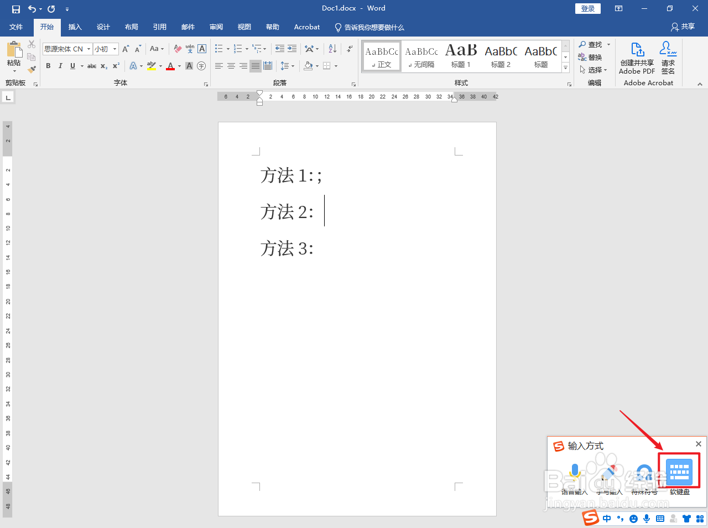This screenshot has width=708, height=528.
Task: Open special symbols in Sogou panel
Action: pos(644,479)
